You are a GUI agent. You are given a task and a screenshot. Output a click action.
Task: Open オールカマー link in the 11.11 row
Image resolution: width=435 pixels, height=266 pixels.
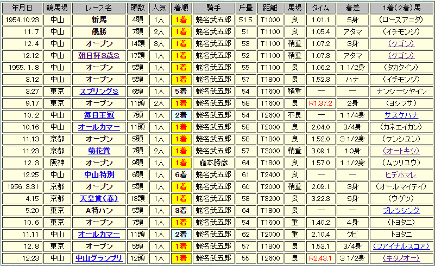coord(99,234)
